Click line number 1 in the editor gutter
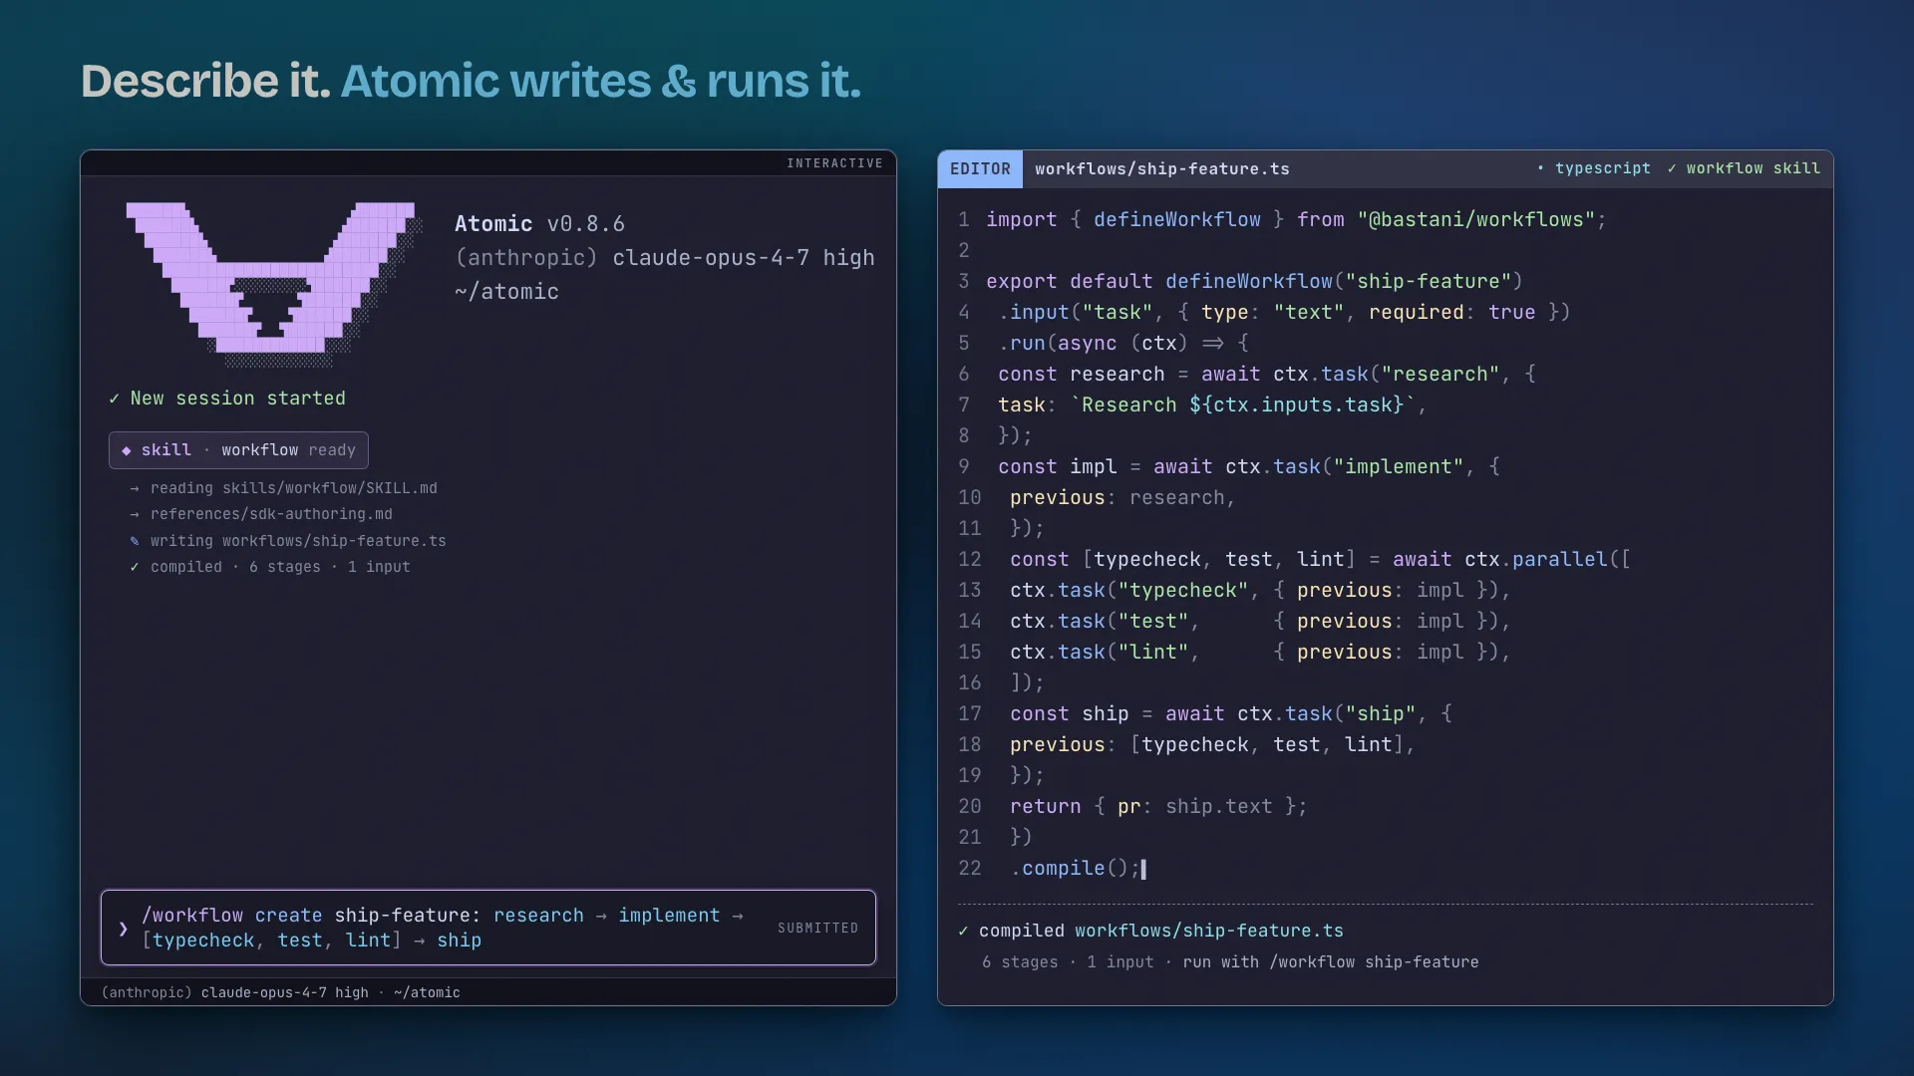 964,220
